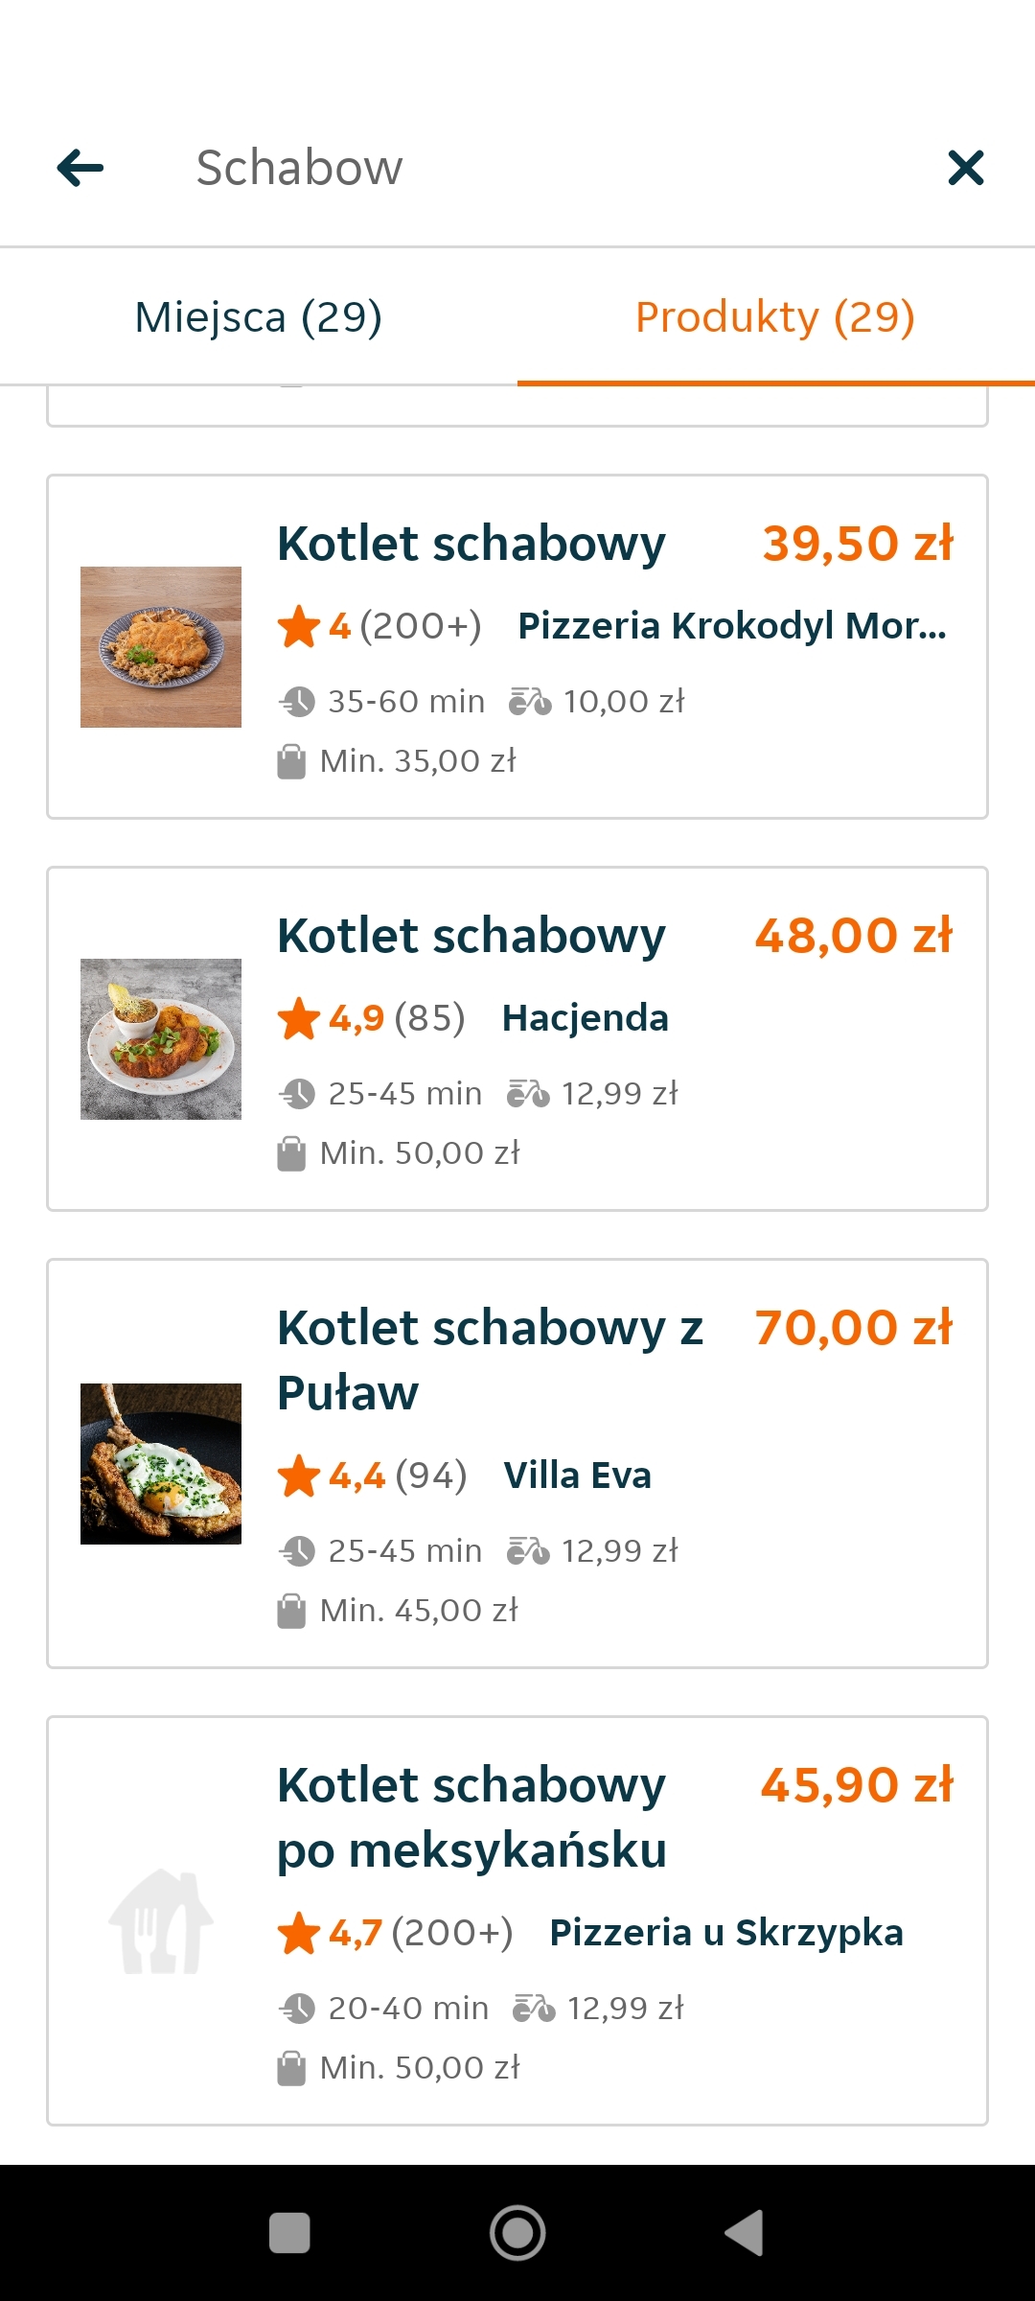This screenshot has width=1035, height=2301.
Task: Click the star rating icon for Hacjenda
Action: click(299, 1018)
